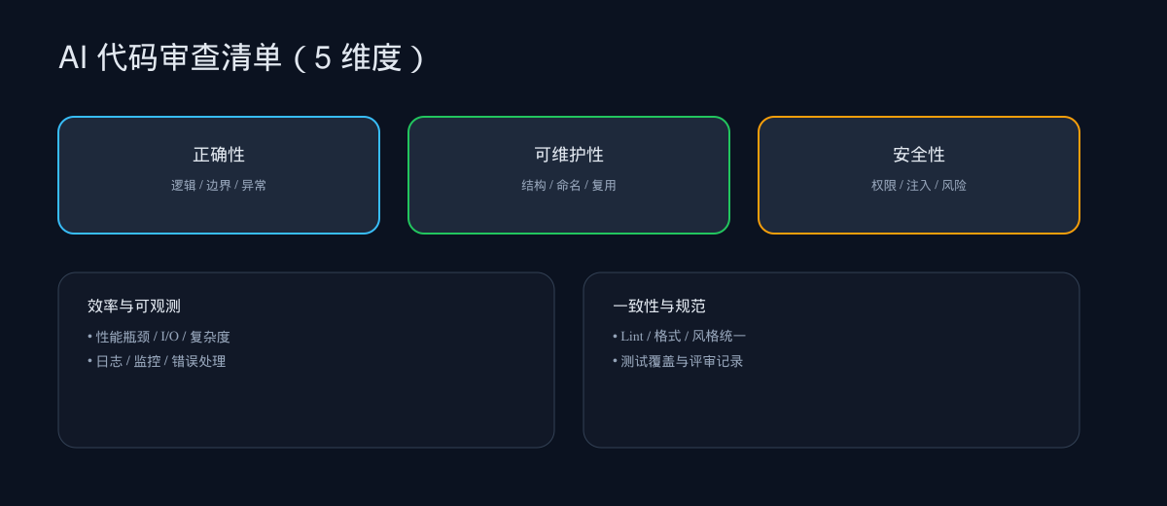Click the slide title "AI 代码审查清单"
The image size is (1167, 506).
point(170,57)
